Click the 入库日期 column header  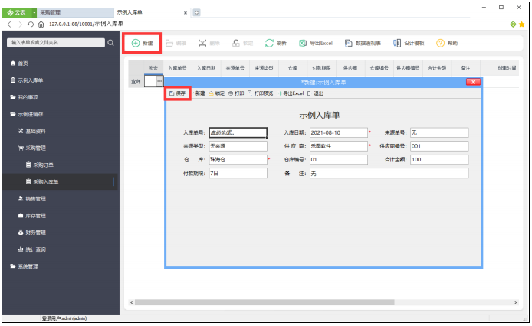click(206, 68)
